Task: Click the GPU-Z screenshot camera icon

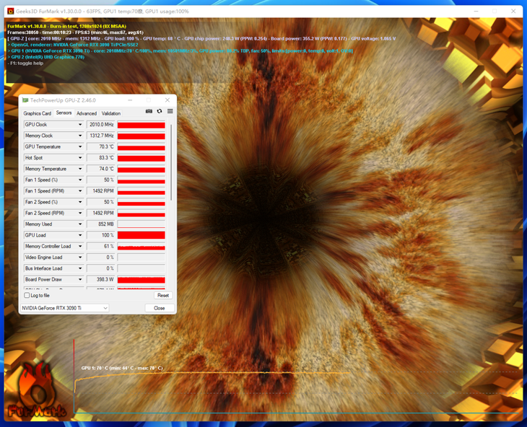Action: [x=149, y=112]
